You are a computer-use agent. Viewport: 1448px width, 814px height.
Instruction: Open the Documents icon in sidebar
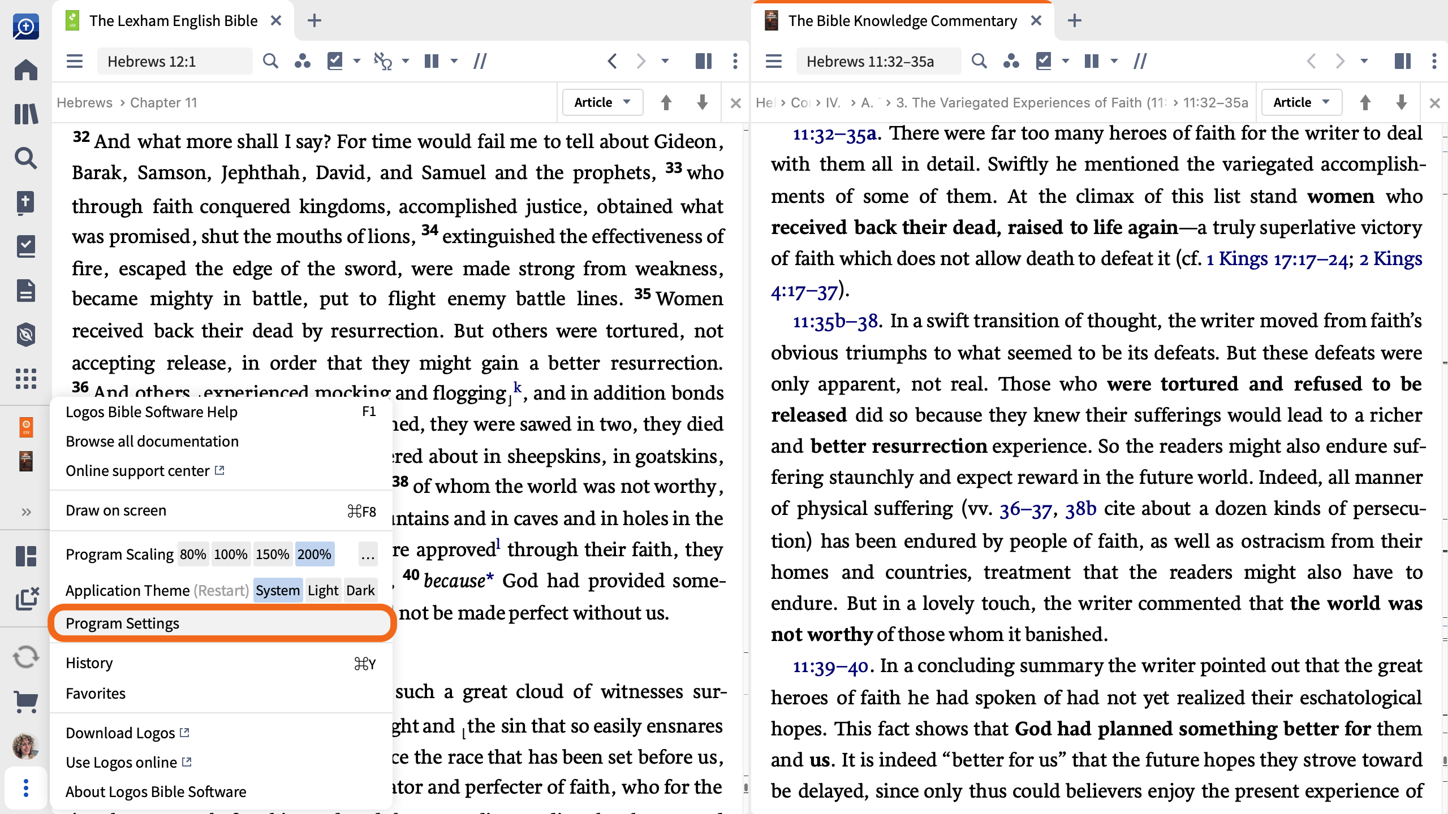(x=26, y=291)
